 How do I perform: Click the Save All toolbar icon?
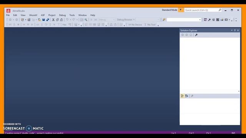(x=48, y=20)
